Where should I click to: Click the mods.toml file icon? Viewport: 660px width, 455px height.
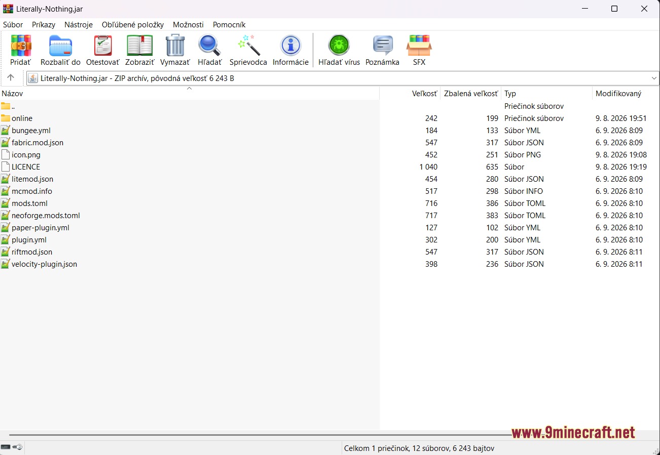[x=6, y=203]
